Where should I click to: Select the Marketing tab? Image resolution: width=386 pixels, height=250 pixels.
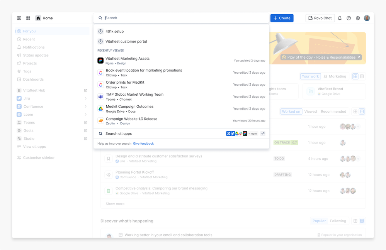pyautogui.click(x=335, y=76)
